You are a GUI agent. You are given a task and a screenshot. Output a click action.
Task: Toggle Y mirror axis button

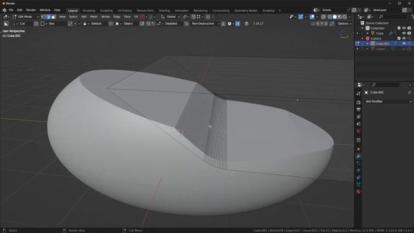pyautogui.click(x=322, y=23)
